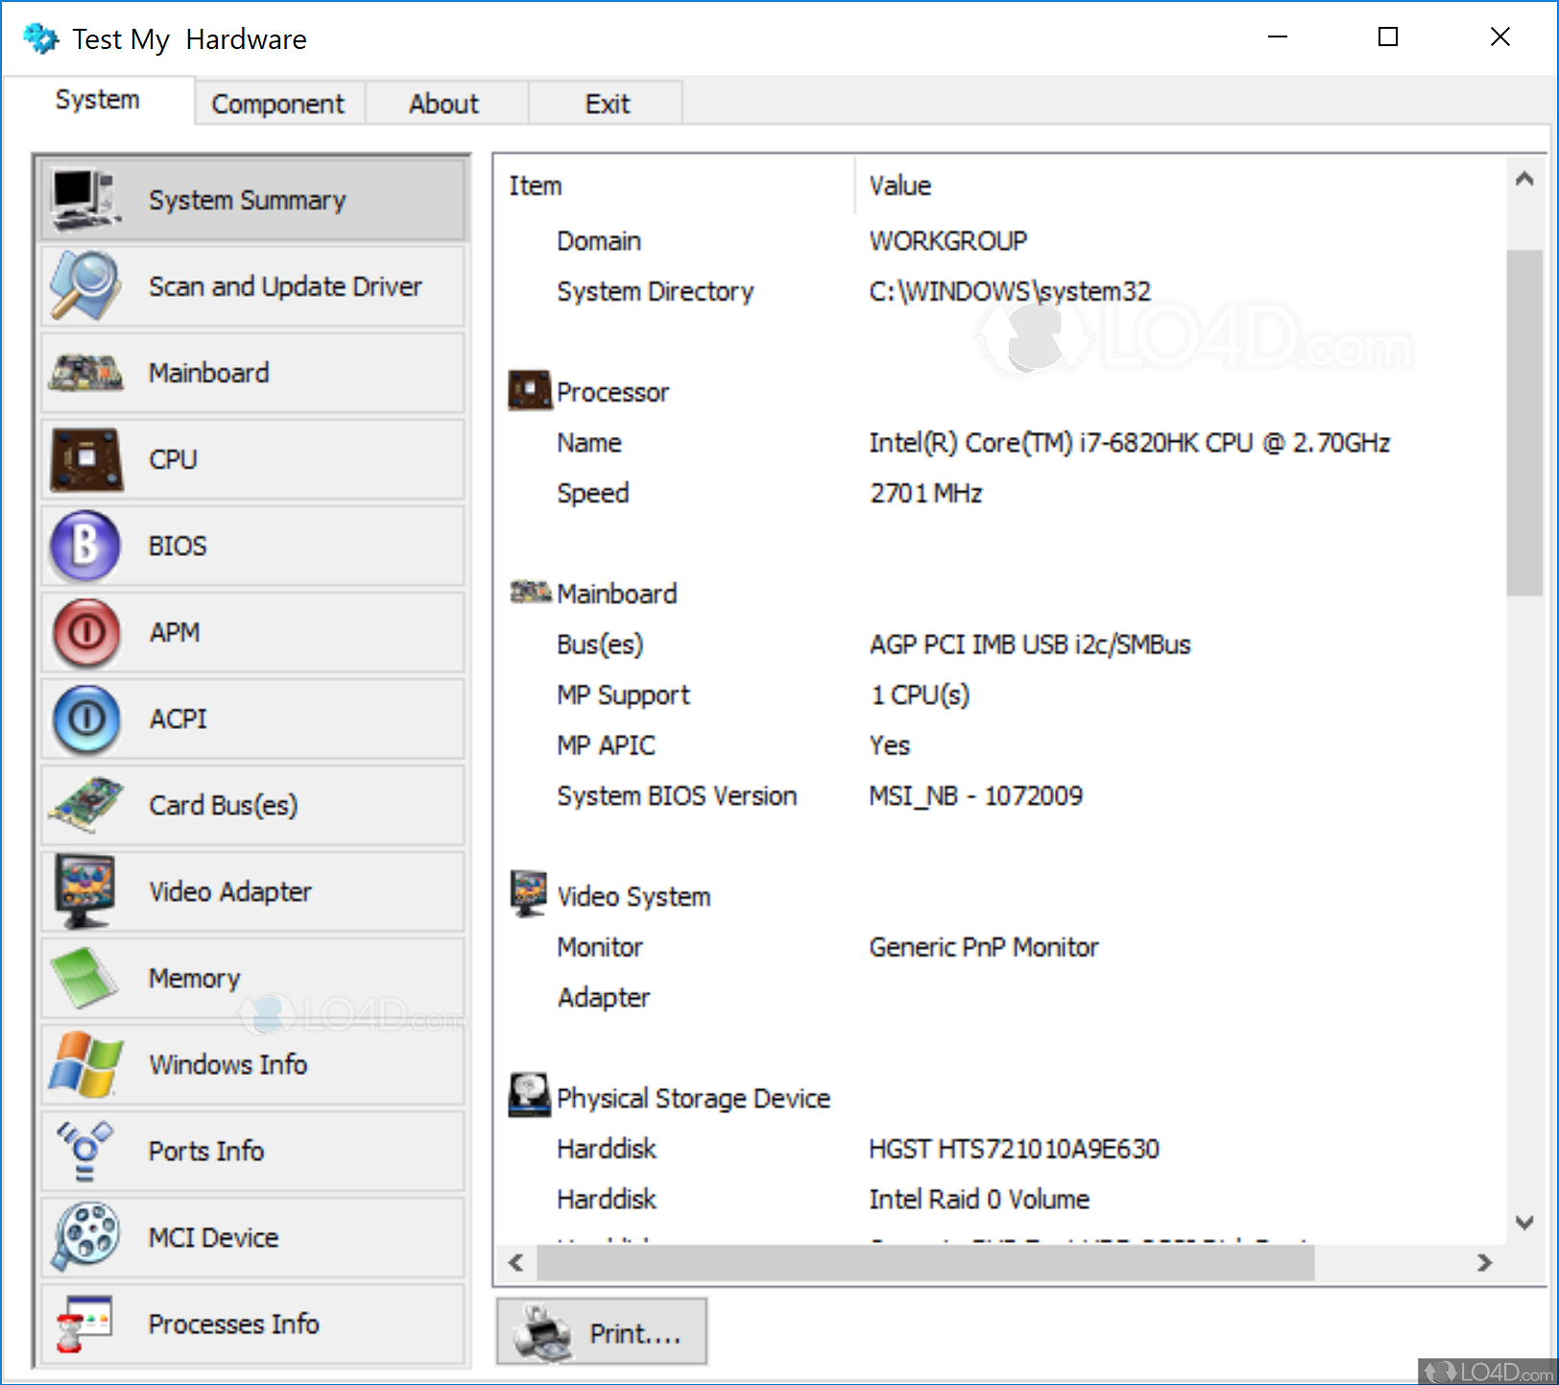Click the Scan and Update Driver magnifier icon
Screen dimensions: 1559x1385
(84, 286)
